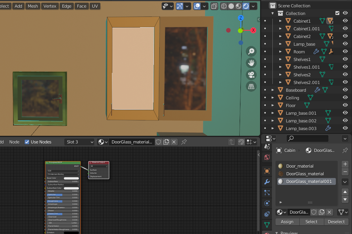352x234 pixels.
Task: Remove material slot with minus button
Action: pos(345,172)
